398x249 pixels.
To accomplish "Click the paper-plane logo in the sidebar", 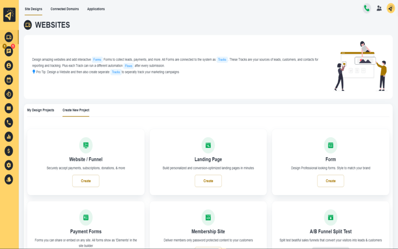I will click(x=9, y=15).
